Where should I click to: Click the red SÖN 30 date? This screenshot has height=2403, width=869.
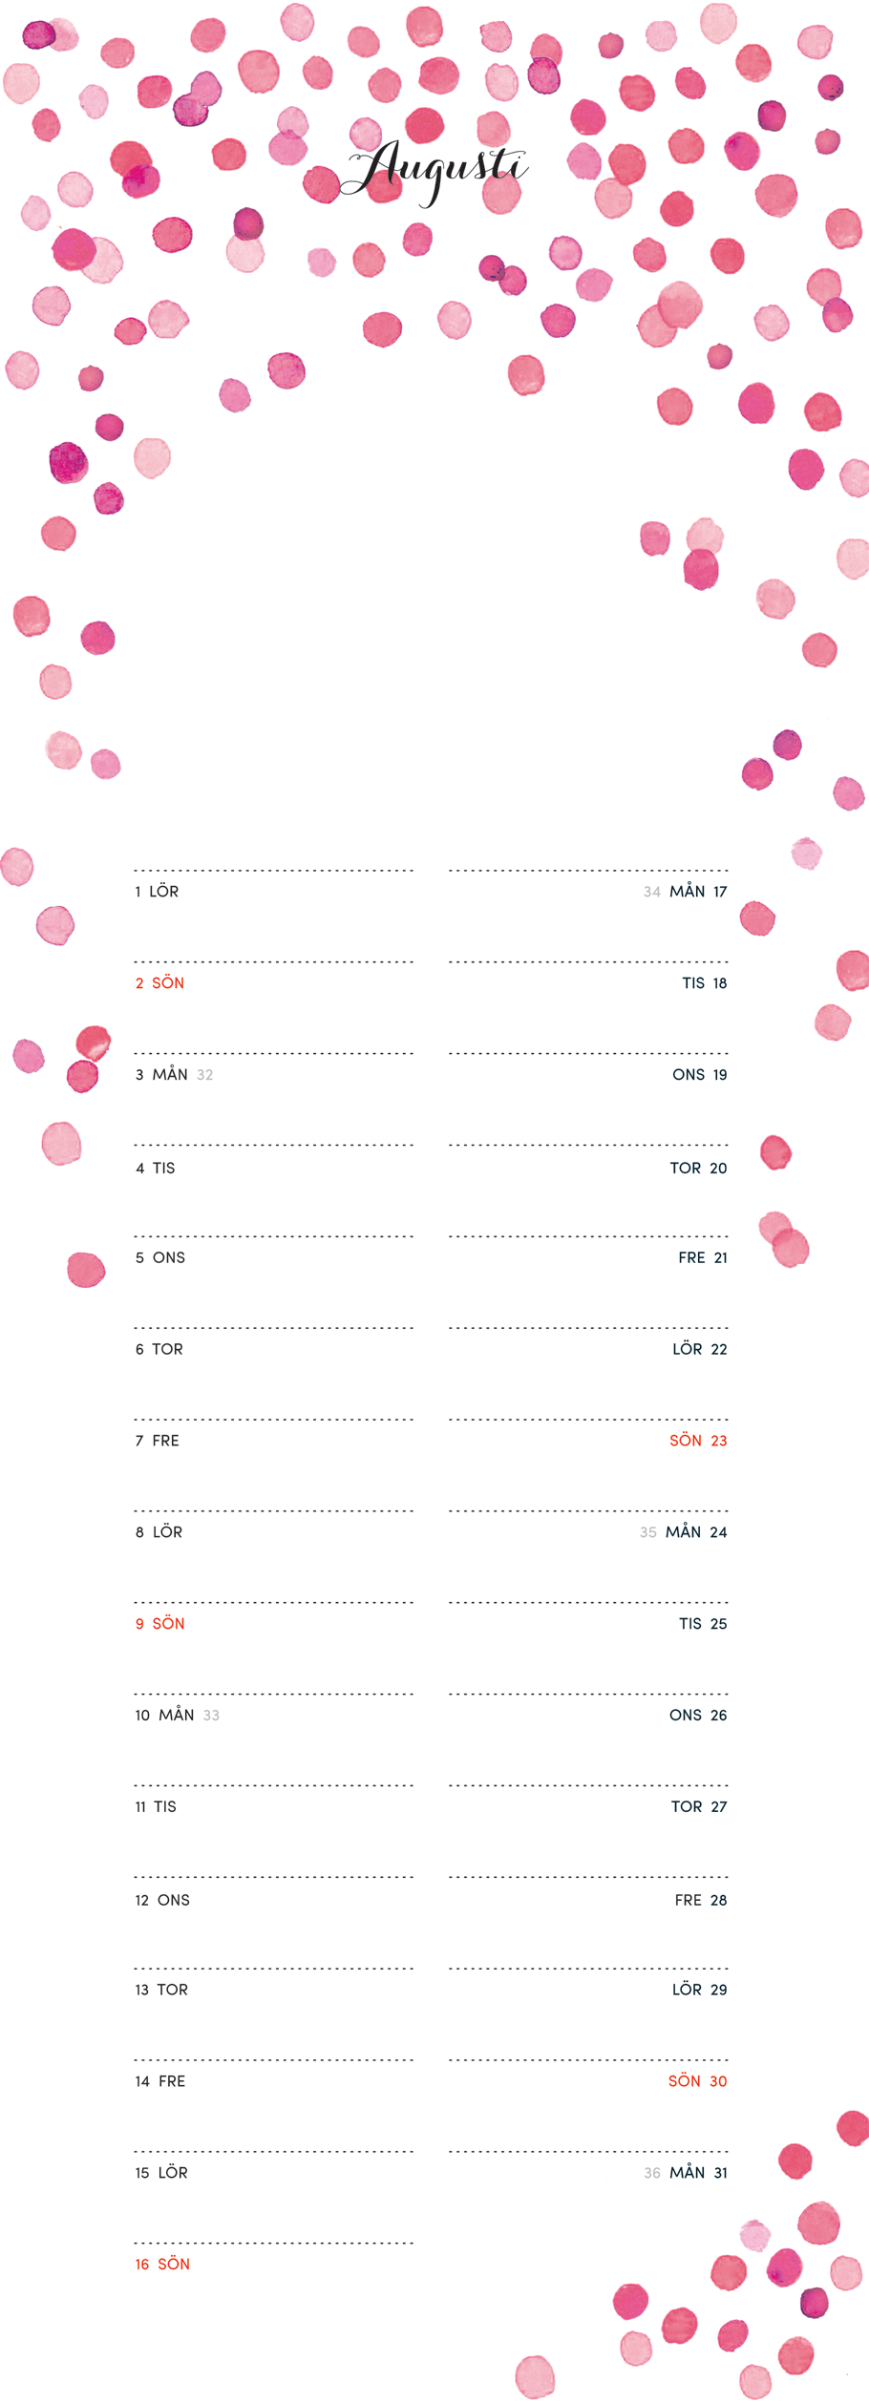[x=697, y=2081]
